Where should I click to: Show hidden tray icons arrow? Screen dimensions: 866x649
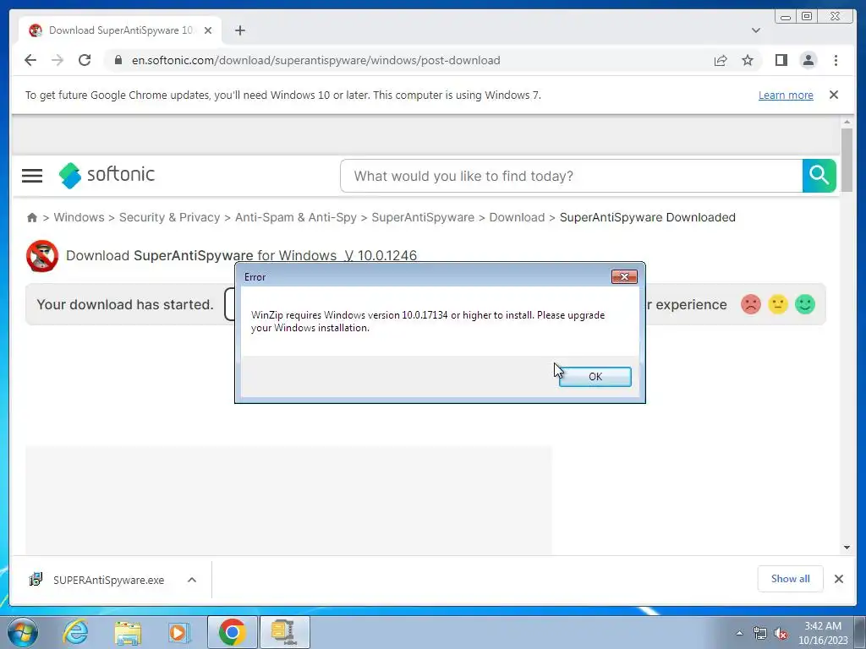pyautogui.click(x=739, y=634)
